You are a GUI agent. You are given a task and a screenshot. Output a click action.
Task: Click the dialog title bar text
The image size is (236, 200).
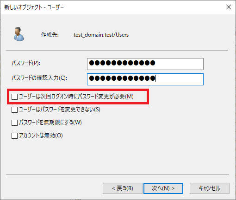(x=34, y=7)
